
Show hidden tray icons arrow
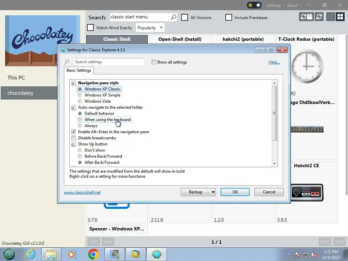pyautogui.click(x=289, y=255)
